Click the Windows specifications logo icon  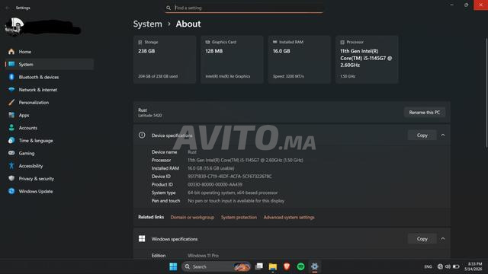pos(142,238)
